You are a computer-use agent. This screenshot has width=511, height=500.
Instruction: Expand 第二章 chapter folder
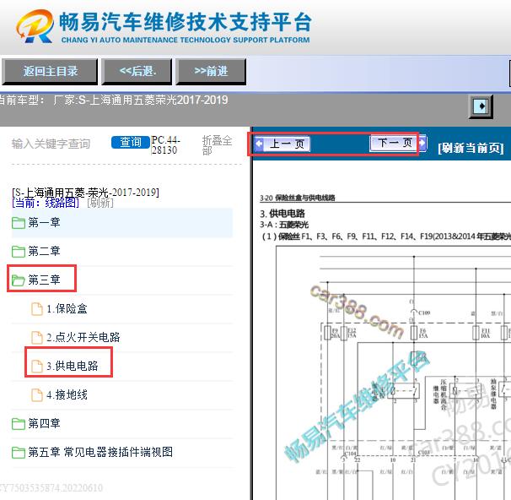[x=44, y=252]
